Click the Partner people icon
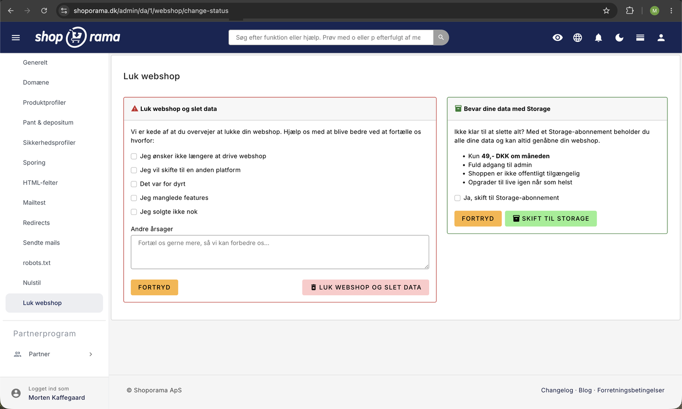682x409 pixels. [x=18, y=354]
